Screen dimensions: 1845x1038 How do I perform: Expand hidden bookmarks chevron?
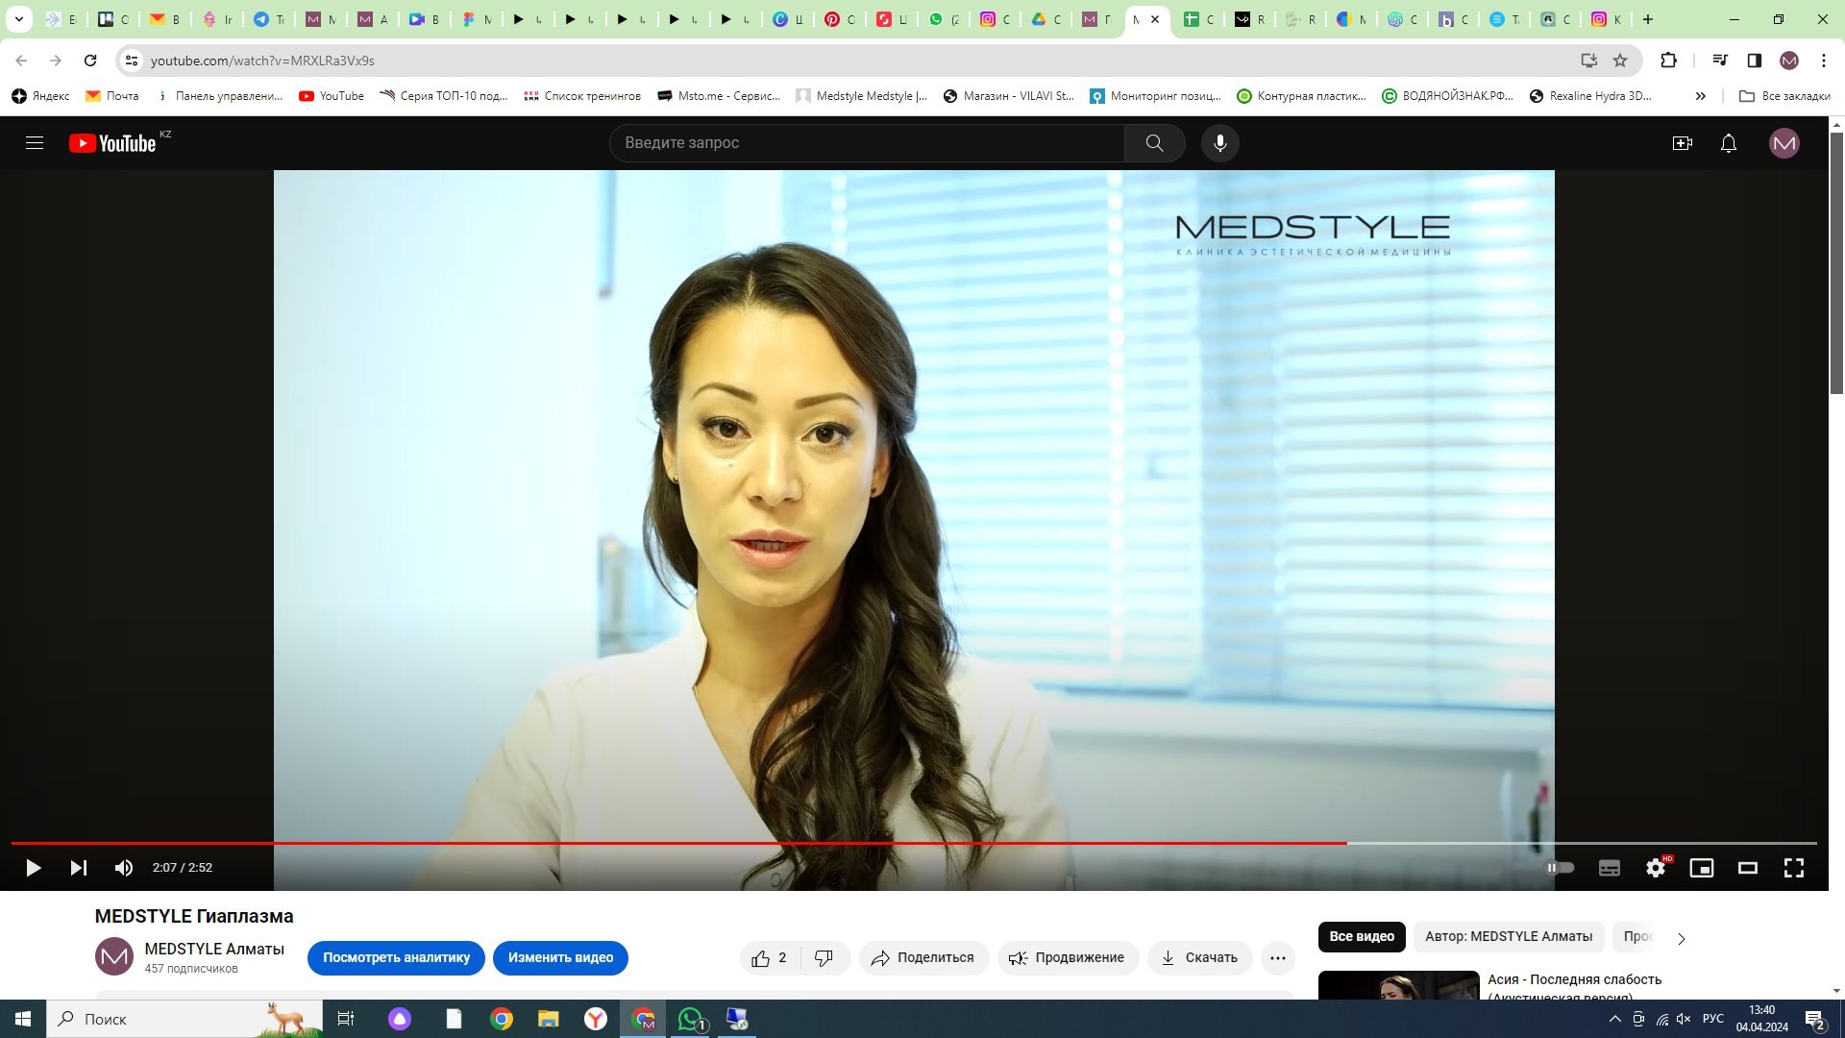click(x=1700, y=96)
